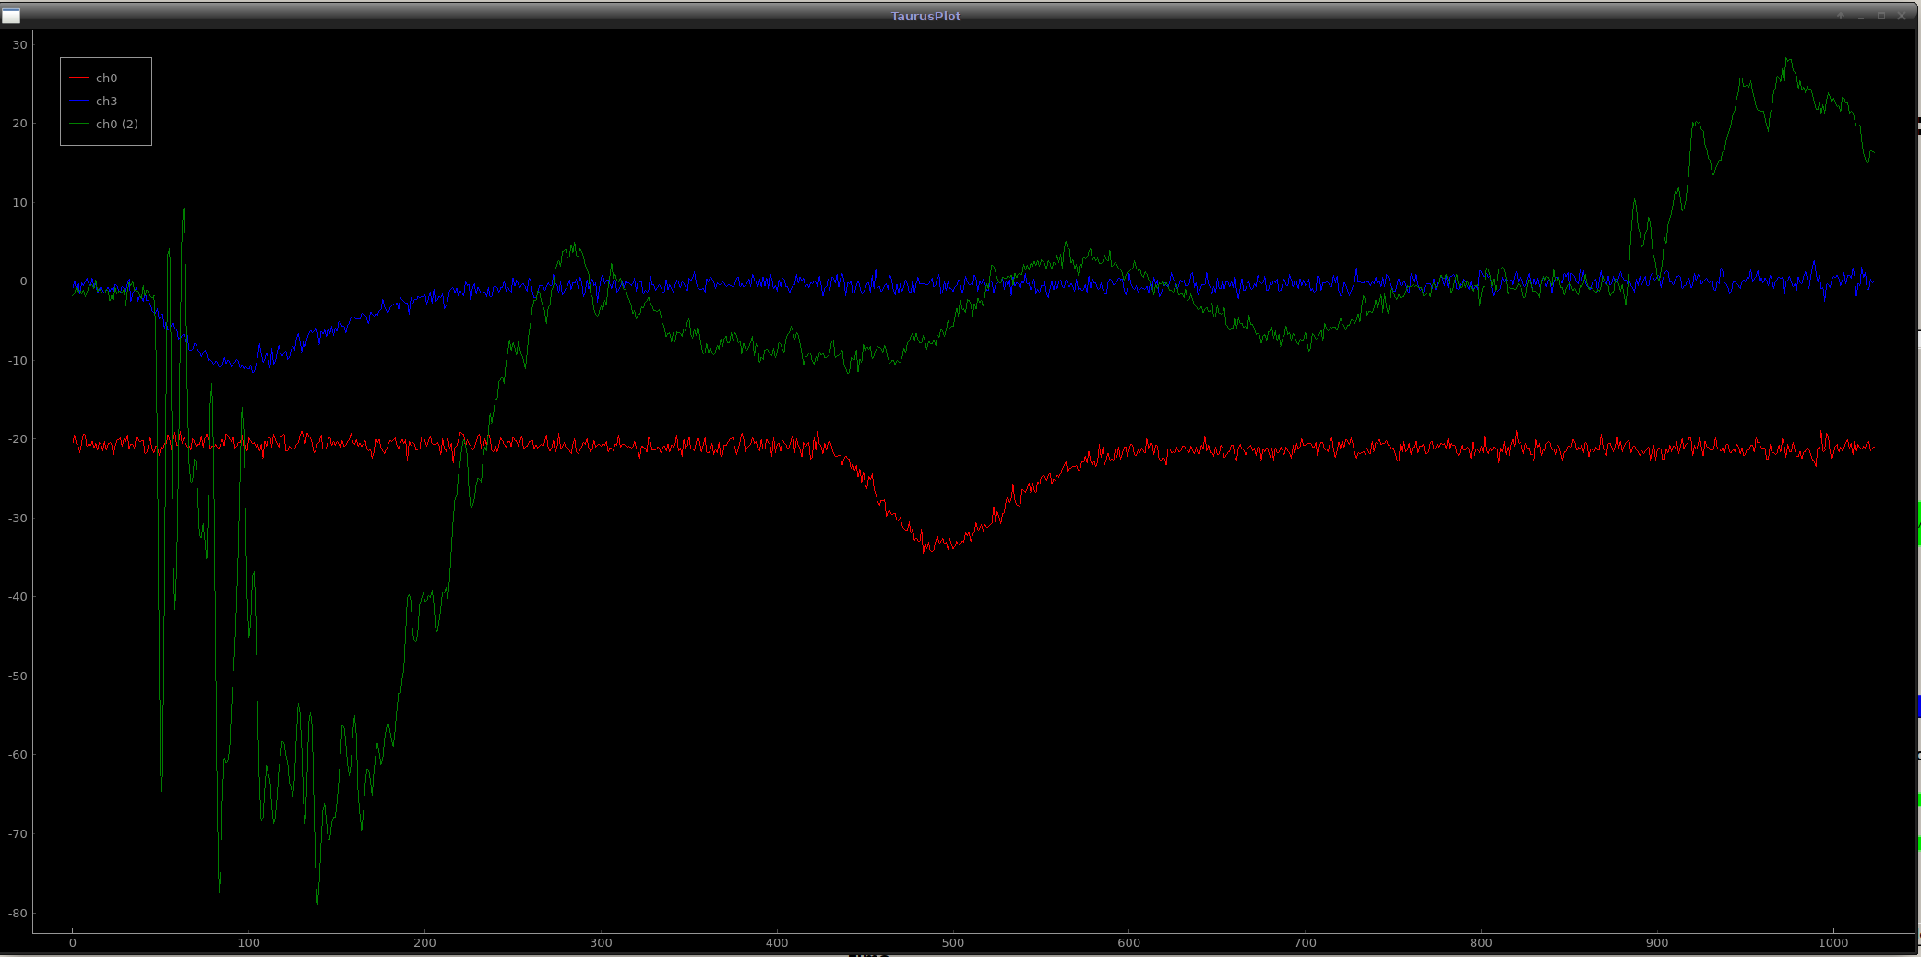Click the keep-above arrow icon in title bar
1921x957 pixels.
pyautogui.click(x=1840, y=16)
